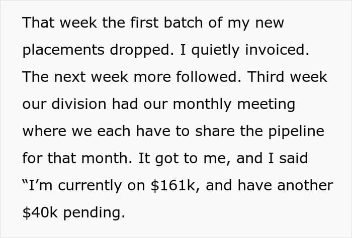Click the word "where" starting fifth line
This screenshot has height=238, width=352.
44,131
